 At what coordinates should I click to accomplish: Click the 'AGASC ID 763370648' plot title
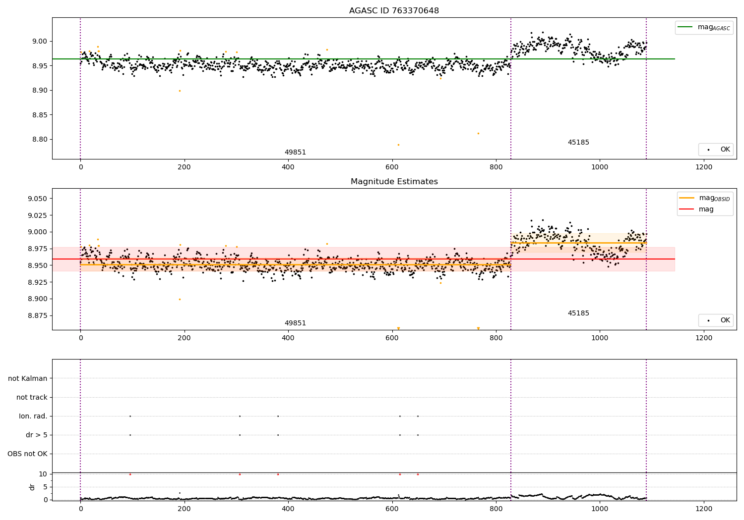[x=394, y=11]
